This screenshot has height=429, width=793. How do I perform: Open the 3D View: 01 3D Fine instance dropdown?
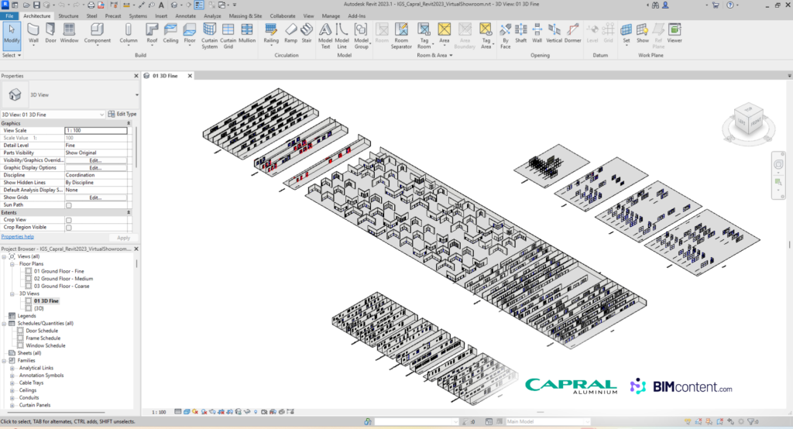101,115
